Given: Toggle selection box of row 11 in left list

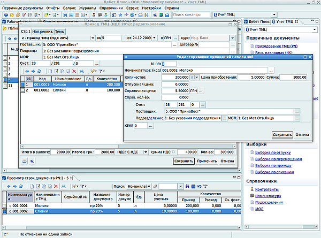Looking at the screenshot, I should coord(4,86).
